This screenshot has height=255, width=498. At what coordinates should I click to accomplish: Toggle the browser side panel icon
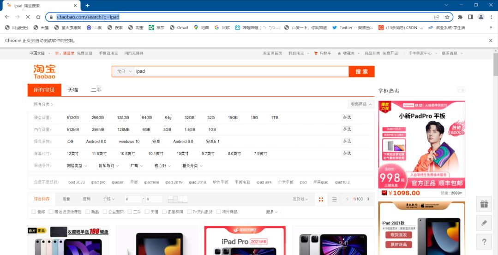click(470, 17)
